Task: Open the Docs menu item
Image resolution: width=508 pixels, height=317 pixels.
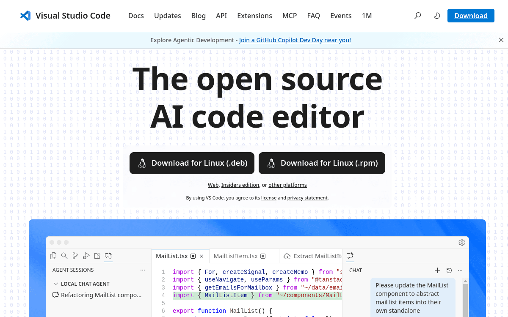Action: 136,16
